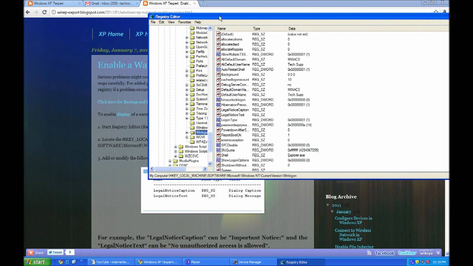The image size is (473, 266).
Task: Click the binary icon next to AllowMultipleTSS
Action: [x=218, y=54]
